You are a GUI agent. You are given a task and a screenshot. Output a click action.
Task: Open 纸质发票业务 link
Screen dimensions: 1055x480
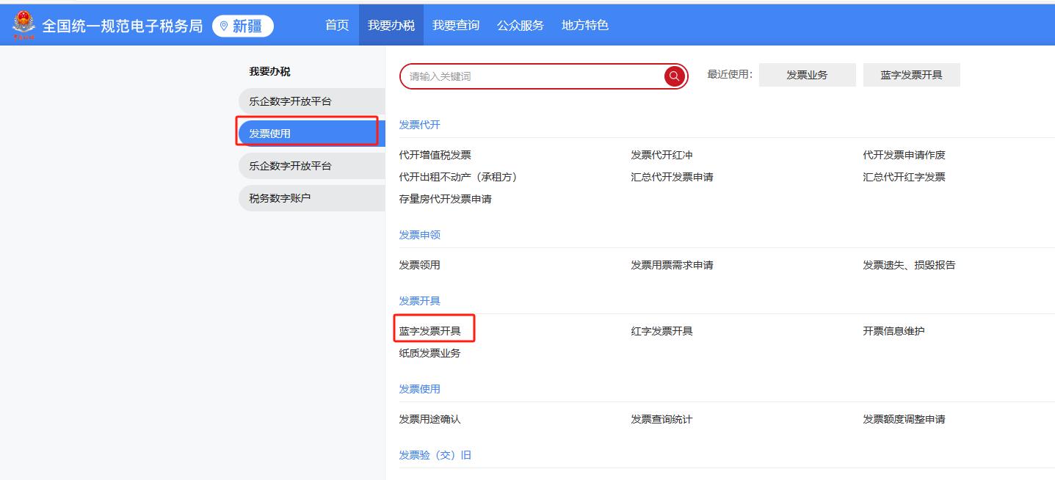click(429, 353)
